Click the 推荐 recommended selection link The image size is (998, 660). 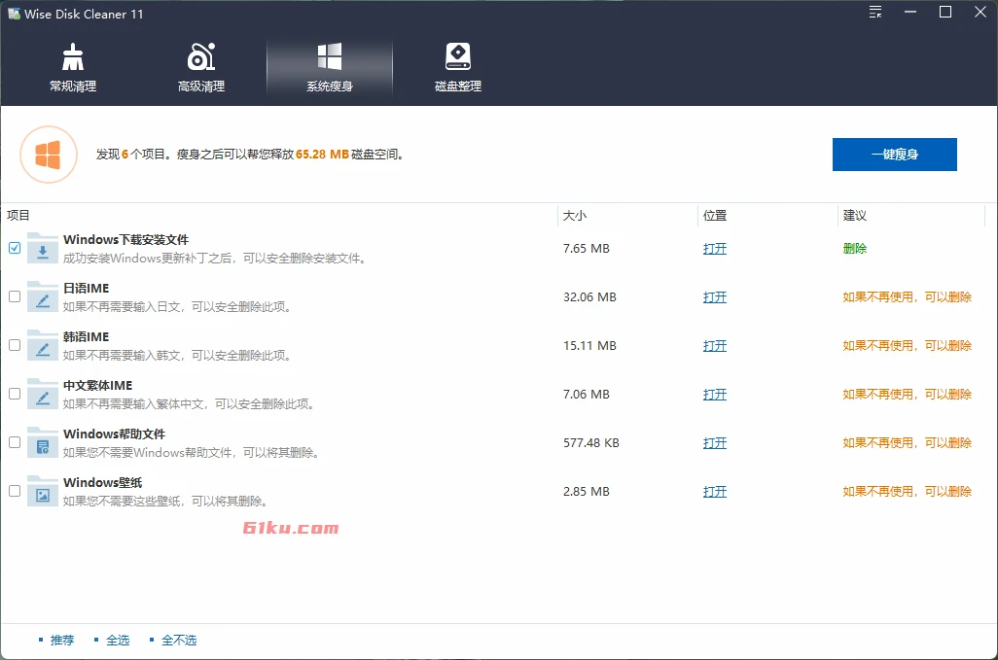[x=62, y=641]
